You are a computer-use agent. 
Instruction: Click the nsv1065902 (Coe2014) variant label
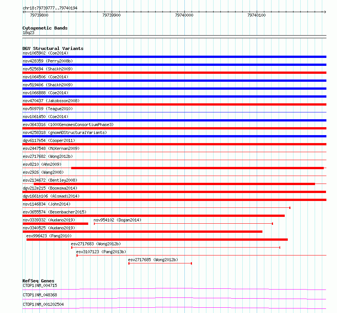[45, 53]
